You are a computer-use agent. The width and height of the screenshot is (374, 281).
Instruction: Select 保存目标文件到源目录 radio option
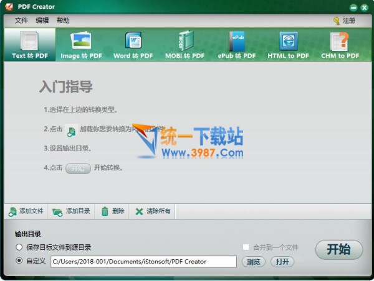point(19,247)
